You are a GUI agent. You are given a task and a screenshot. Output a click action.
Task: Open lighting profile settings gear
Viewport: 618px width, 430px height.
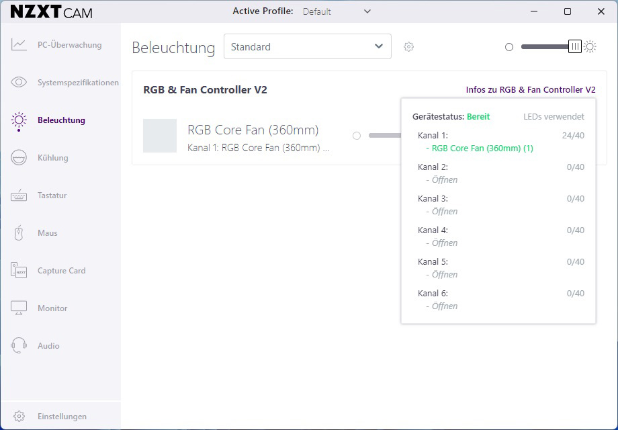[408, 47]
